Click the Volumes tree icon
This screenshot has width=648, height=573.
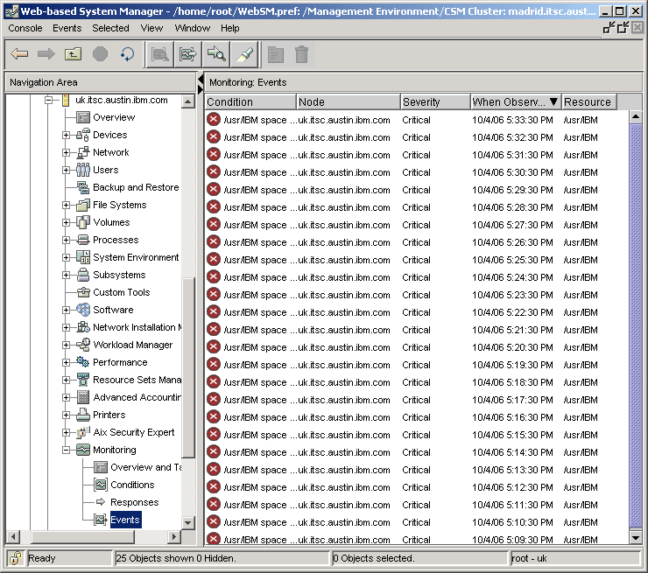pyautogui.click(x=82, y=222)
